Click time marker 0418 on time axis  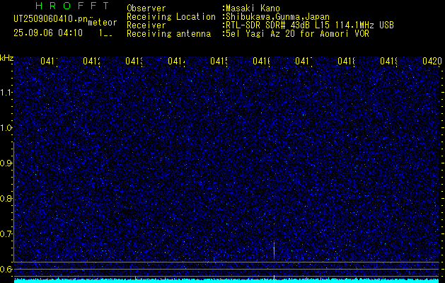pyautogui.click(x=346, y=61)
